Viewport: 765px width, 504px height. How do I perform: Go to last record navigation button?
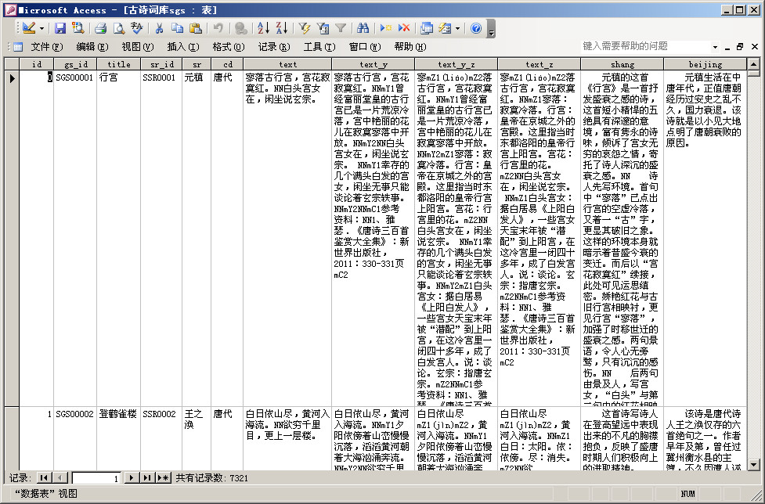(x=146, y=477)
